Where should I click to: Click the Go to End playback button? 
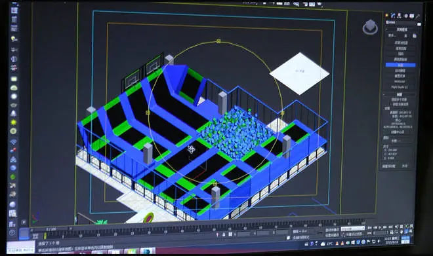(390, 227)
